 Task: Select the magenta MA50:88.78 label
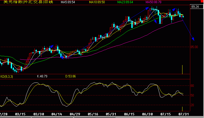153,2
